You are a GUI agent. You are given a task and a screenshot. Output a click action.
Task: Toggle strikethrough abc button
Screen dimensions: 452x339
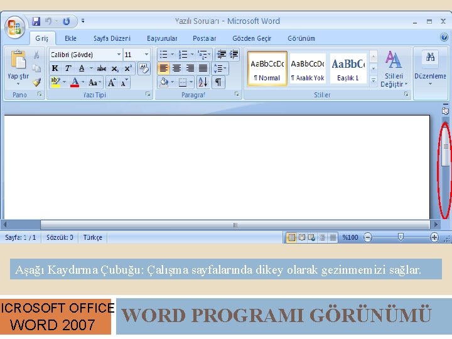coord(102,68)
